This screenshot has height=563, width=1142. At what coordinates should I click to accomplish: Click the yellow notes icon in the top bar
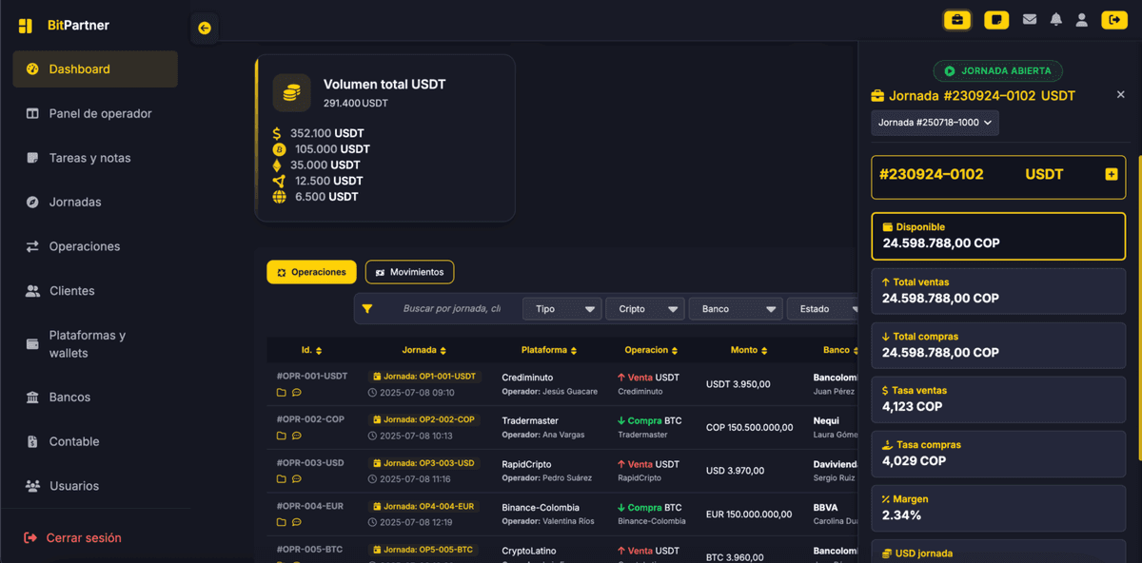click(x=996, y=19)
